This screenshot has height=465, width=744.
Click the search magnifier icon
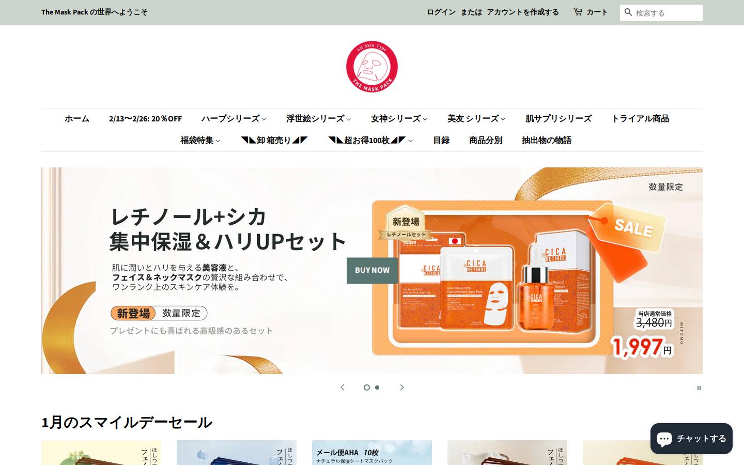[x=628, y=12]
